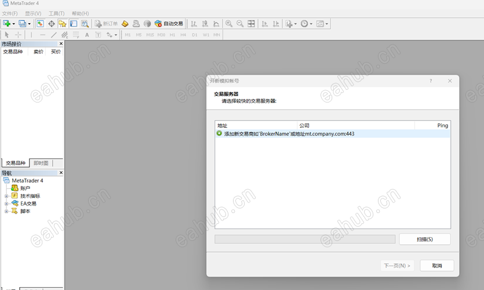Select the candlestick chart type icon
Image resolution: width=484 pixels, height=290 pixels.
pos(205,23)
